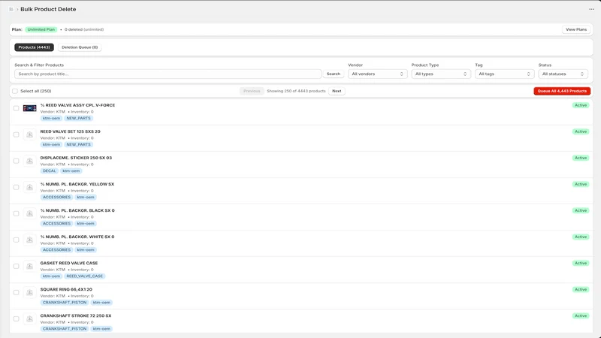Open the Product Type dropdown showing All types
The image size is (601, 338).
coord(441,74)
